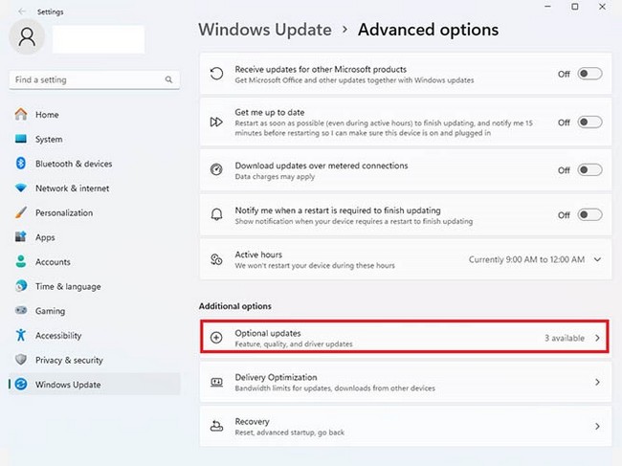This screenshot has height=466, width=622.
Task: Click the Recovery option title
Action: pos(252,421)
